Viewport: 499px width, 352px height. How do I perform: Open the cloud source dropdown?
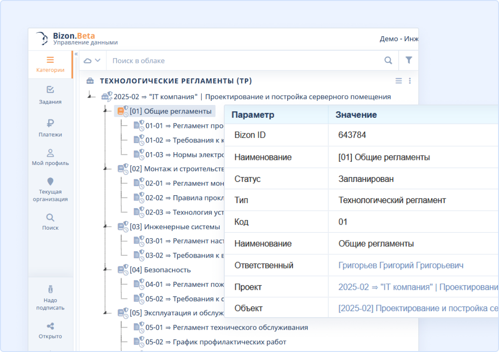(x=92, y=60)
